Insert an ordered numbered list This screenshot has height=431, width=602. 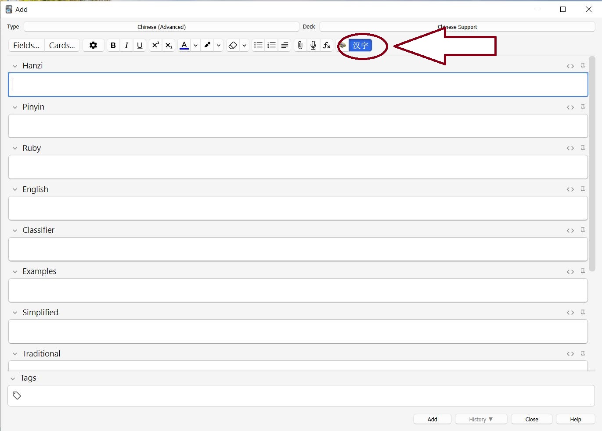tap(271, 45)
